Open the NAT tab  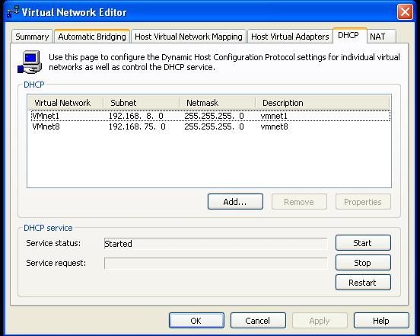[381, 37]
